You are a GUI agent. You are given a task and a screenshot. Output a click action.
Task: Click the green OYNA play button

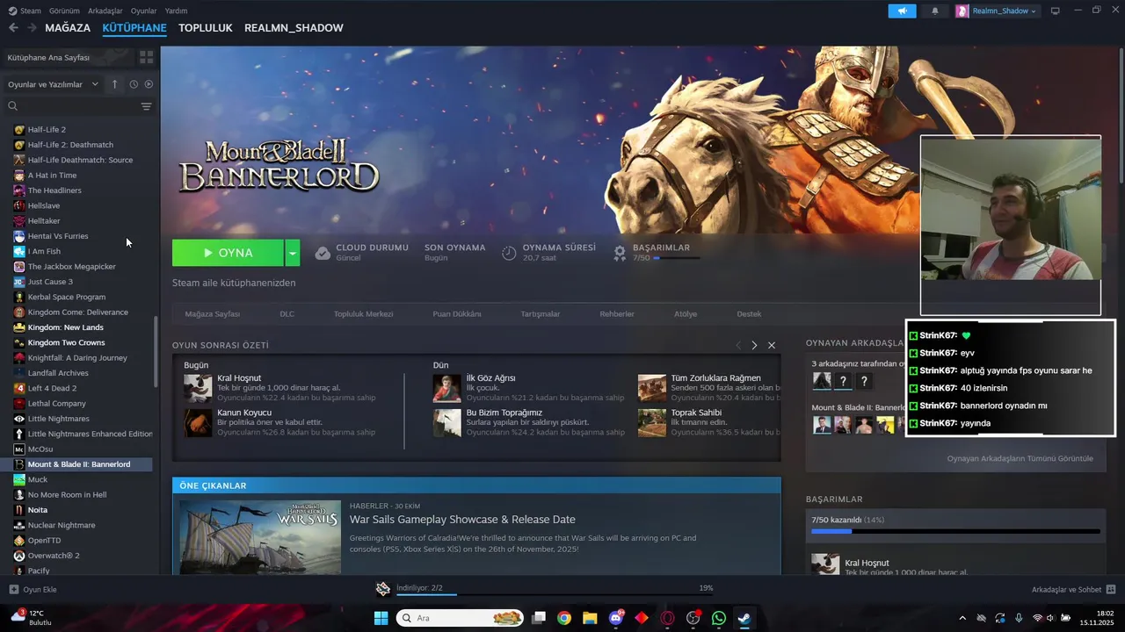(228, 253)
